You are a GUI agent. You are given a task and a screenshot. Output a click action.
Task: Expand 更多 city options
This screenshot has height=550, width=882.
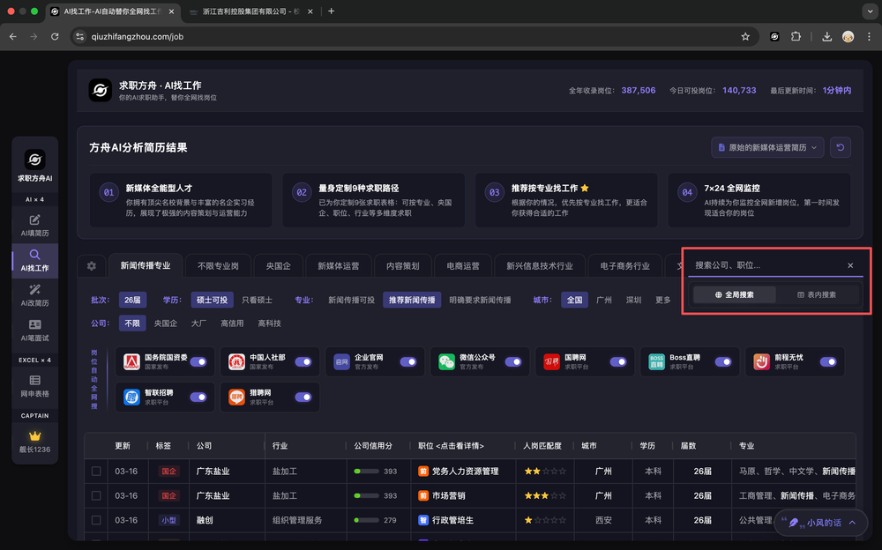click(663, 300)
